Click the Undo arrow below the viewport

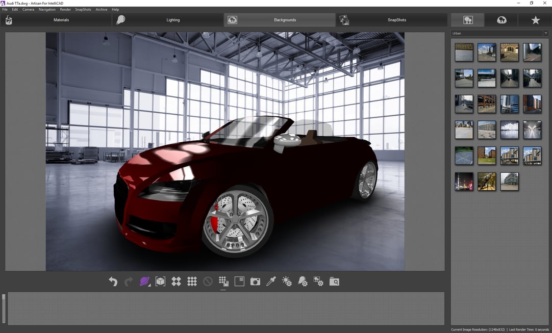point(113,281)
